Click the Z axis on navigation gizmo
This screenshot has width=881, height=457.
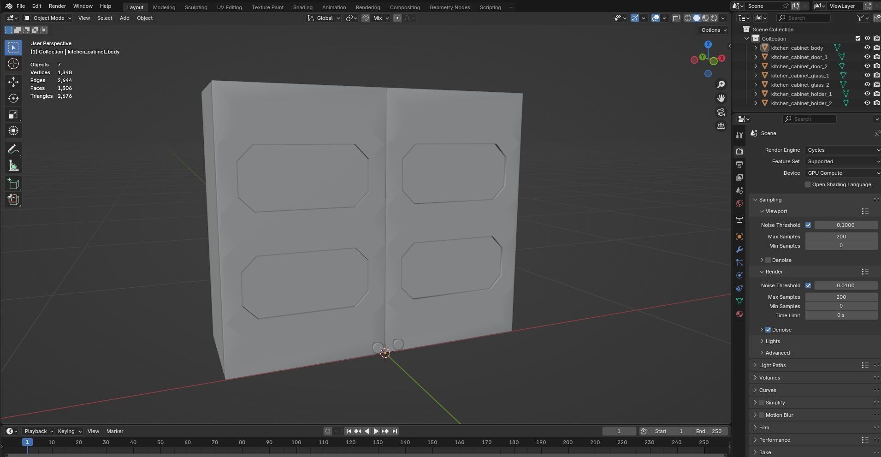708,44
